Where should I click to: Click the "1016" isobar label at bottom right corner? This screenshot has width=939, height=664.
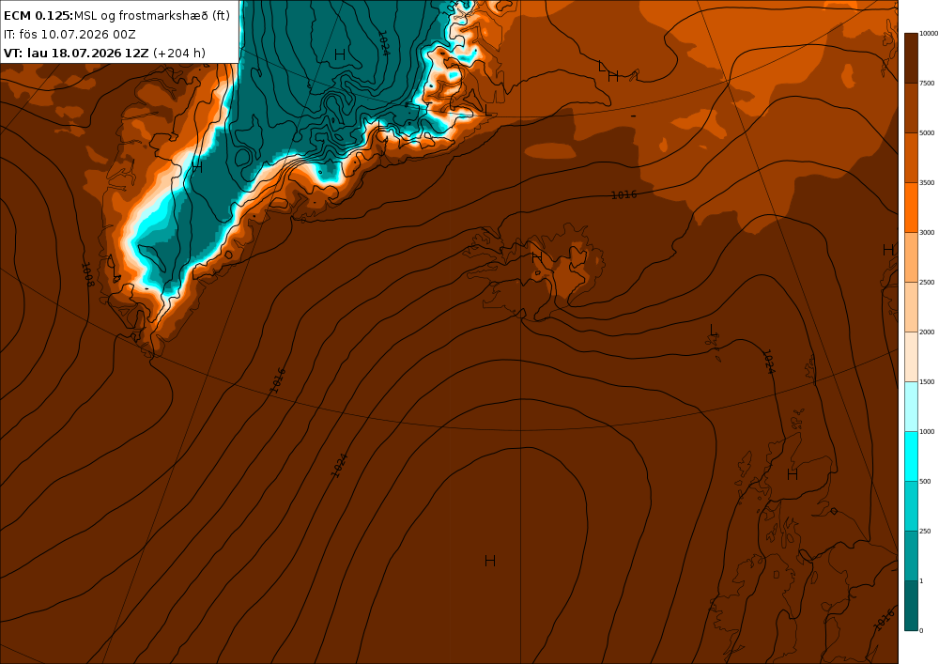coord(884,620)
